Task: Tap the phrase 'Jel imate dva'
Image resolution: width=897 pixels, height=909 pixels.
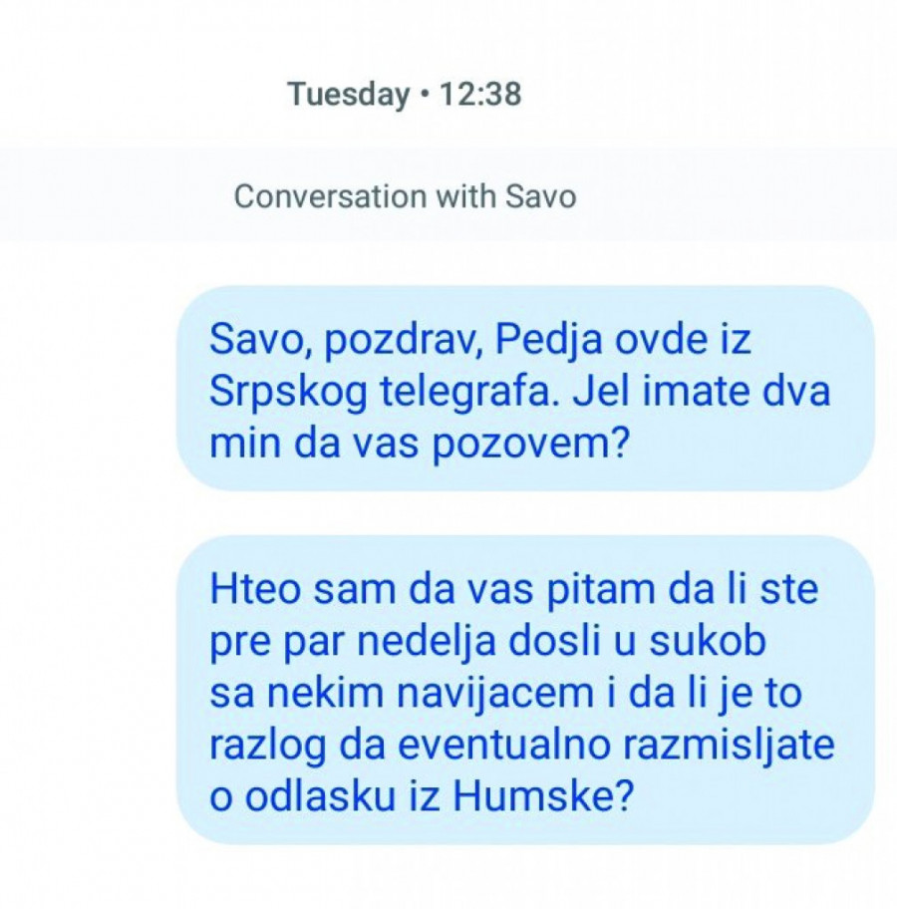Action: (x=702, y=392)
